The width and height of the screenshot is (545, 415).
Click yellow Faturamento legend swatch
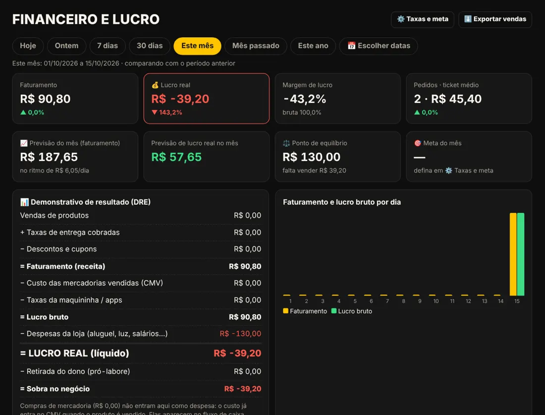(x=286, y=311)
